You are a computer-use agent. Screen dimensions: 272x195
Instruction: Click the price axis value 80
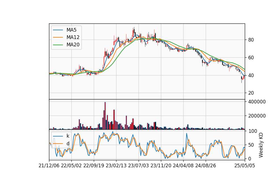click(x=251, y=40)
